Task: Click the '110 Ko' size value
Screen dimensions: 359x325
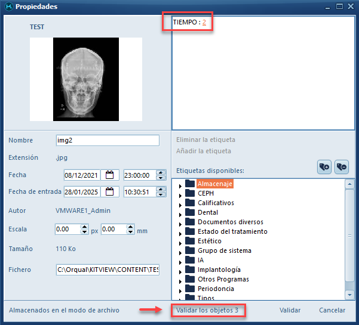Action: coord(66,249)
